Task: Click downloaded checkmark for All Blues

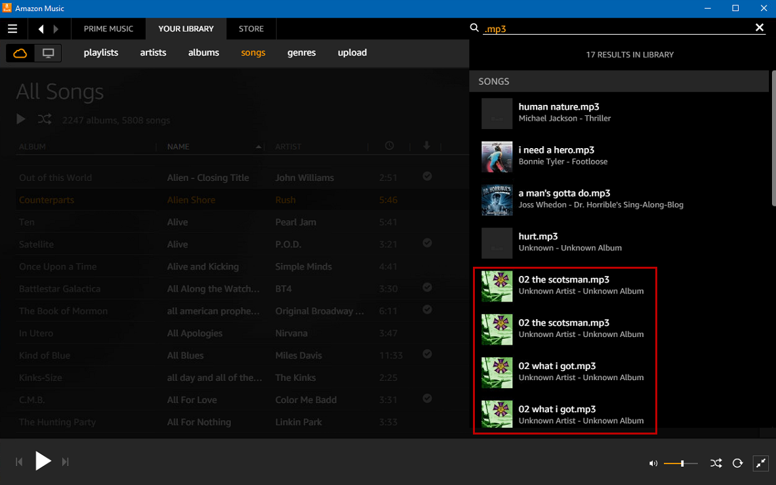Action: tap(427, 354)
